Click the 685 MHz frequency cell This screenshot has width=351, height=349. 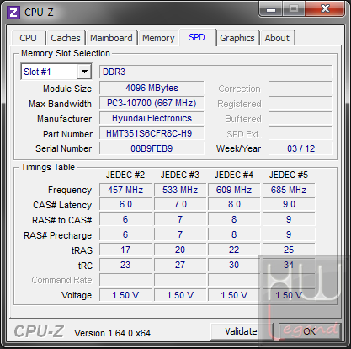tap(289, 190)
